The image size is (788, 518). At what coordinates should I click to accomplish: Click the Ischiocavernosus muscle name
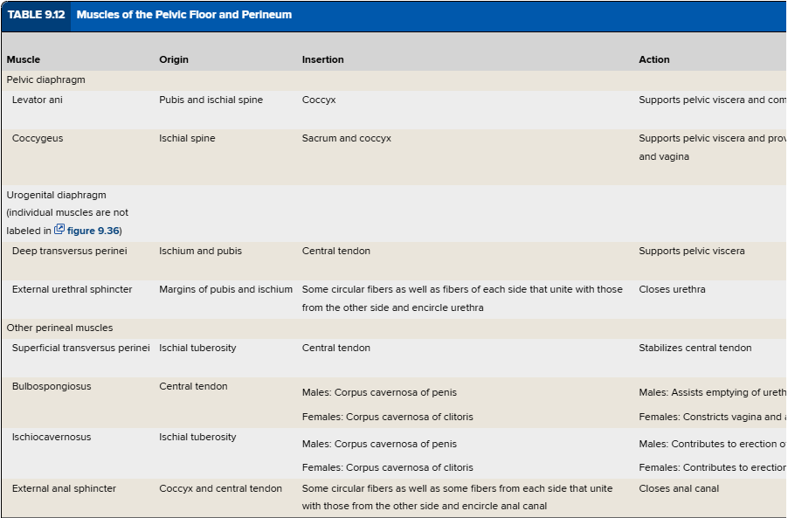(x=52, y=437)
